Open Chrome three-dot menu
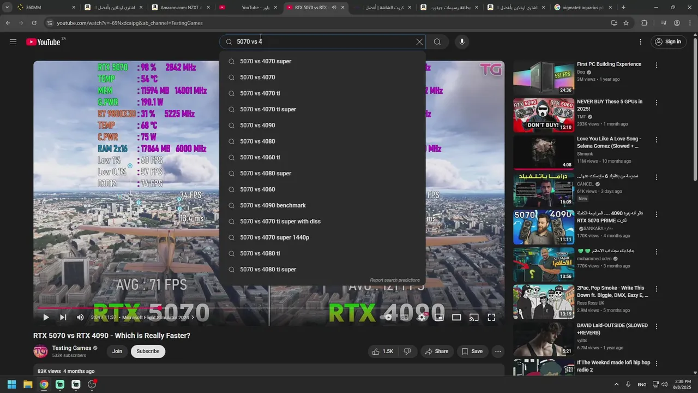 [x=689, y=23]
